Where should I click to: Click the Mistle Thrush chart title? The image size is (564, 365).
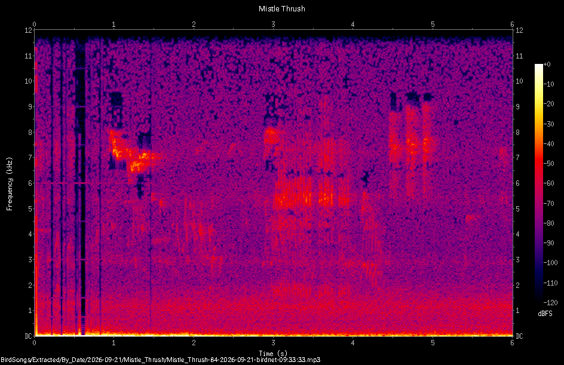(281, 8)
